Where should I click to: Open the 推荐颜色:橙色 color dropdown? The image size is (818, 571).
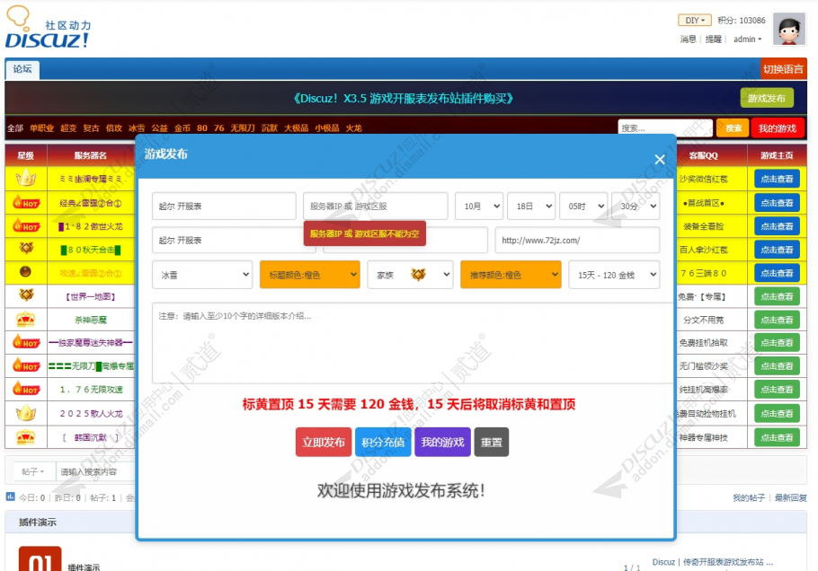(x=511, y=275)
